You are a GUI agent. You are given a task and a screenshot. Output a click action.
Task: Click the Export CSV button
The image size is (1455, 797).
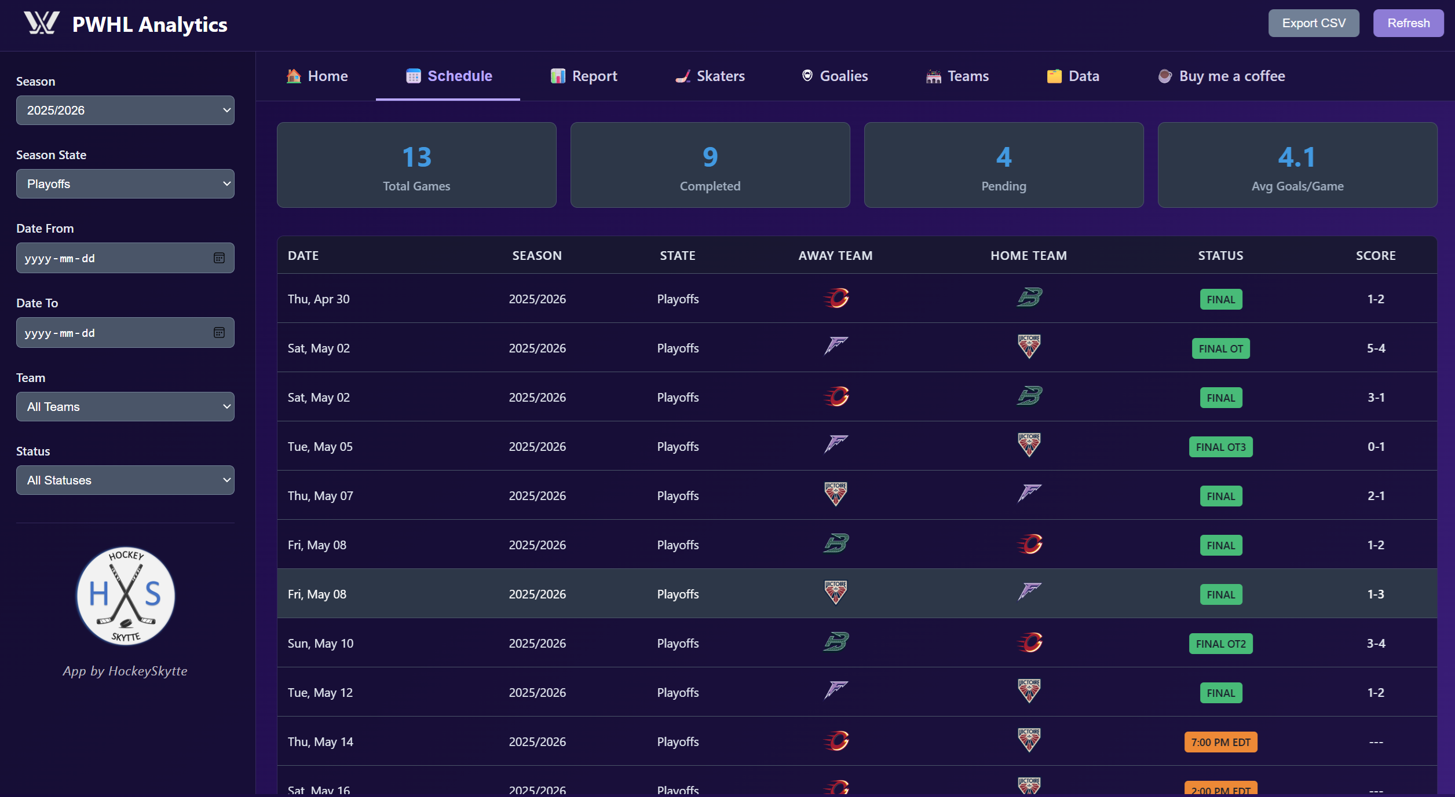tap(1314, 23)
